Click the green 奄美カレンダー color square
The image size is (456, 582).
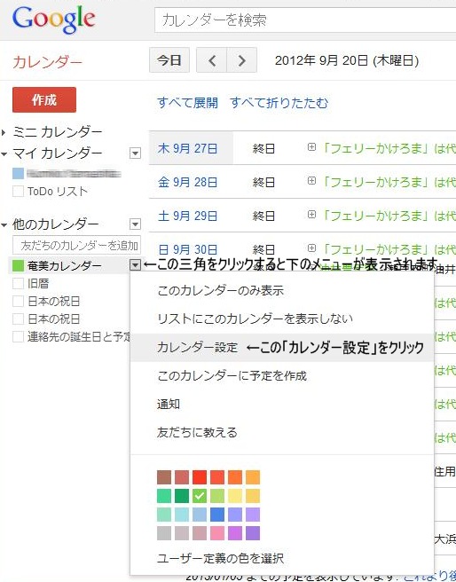point(18,265)
